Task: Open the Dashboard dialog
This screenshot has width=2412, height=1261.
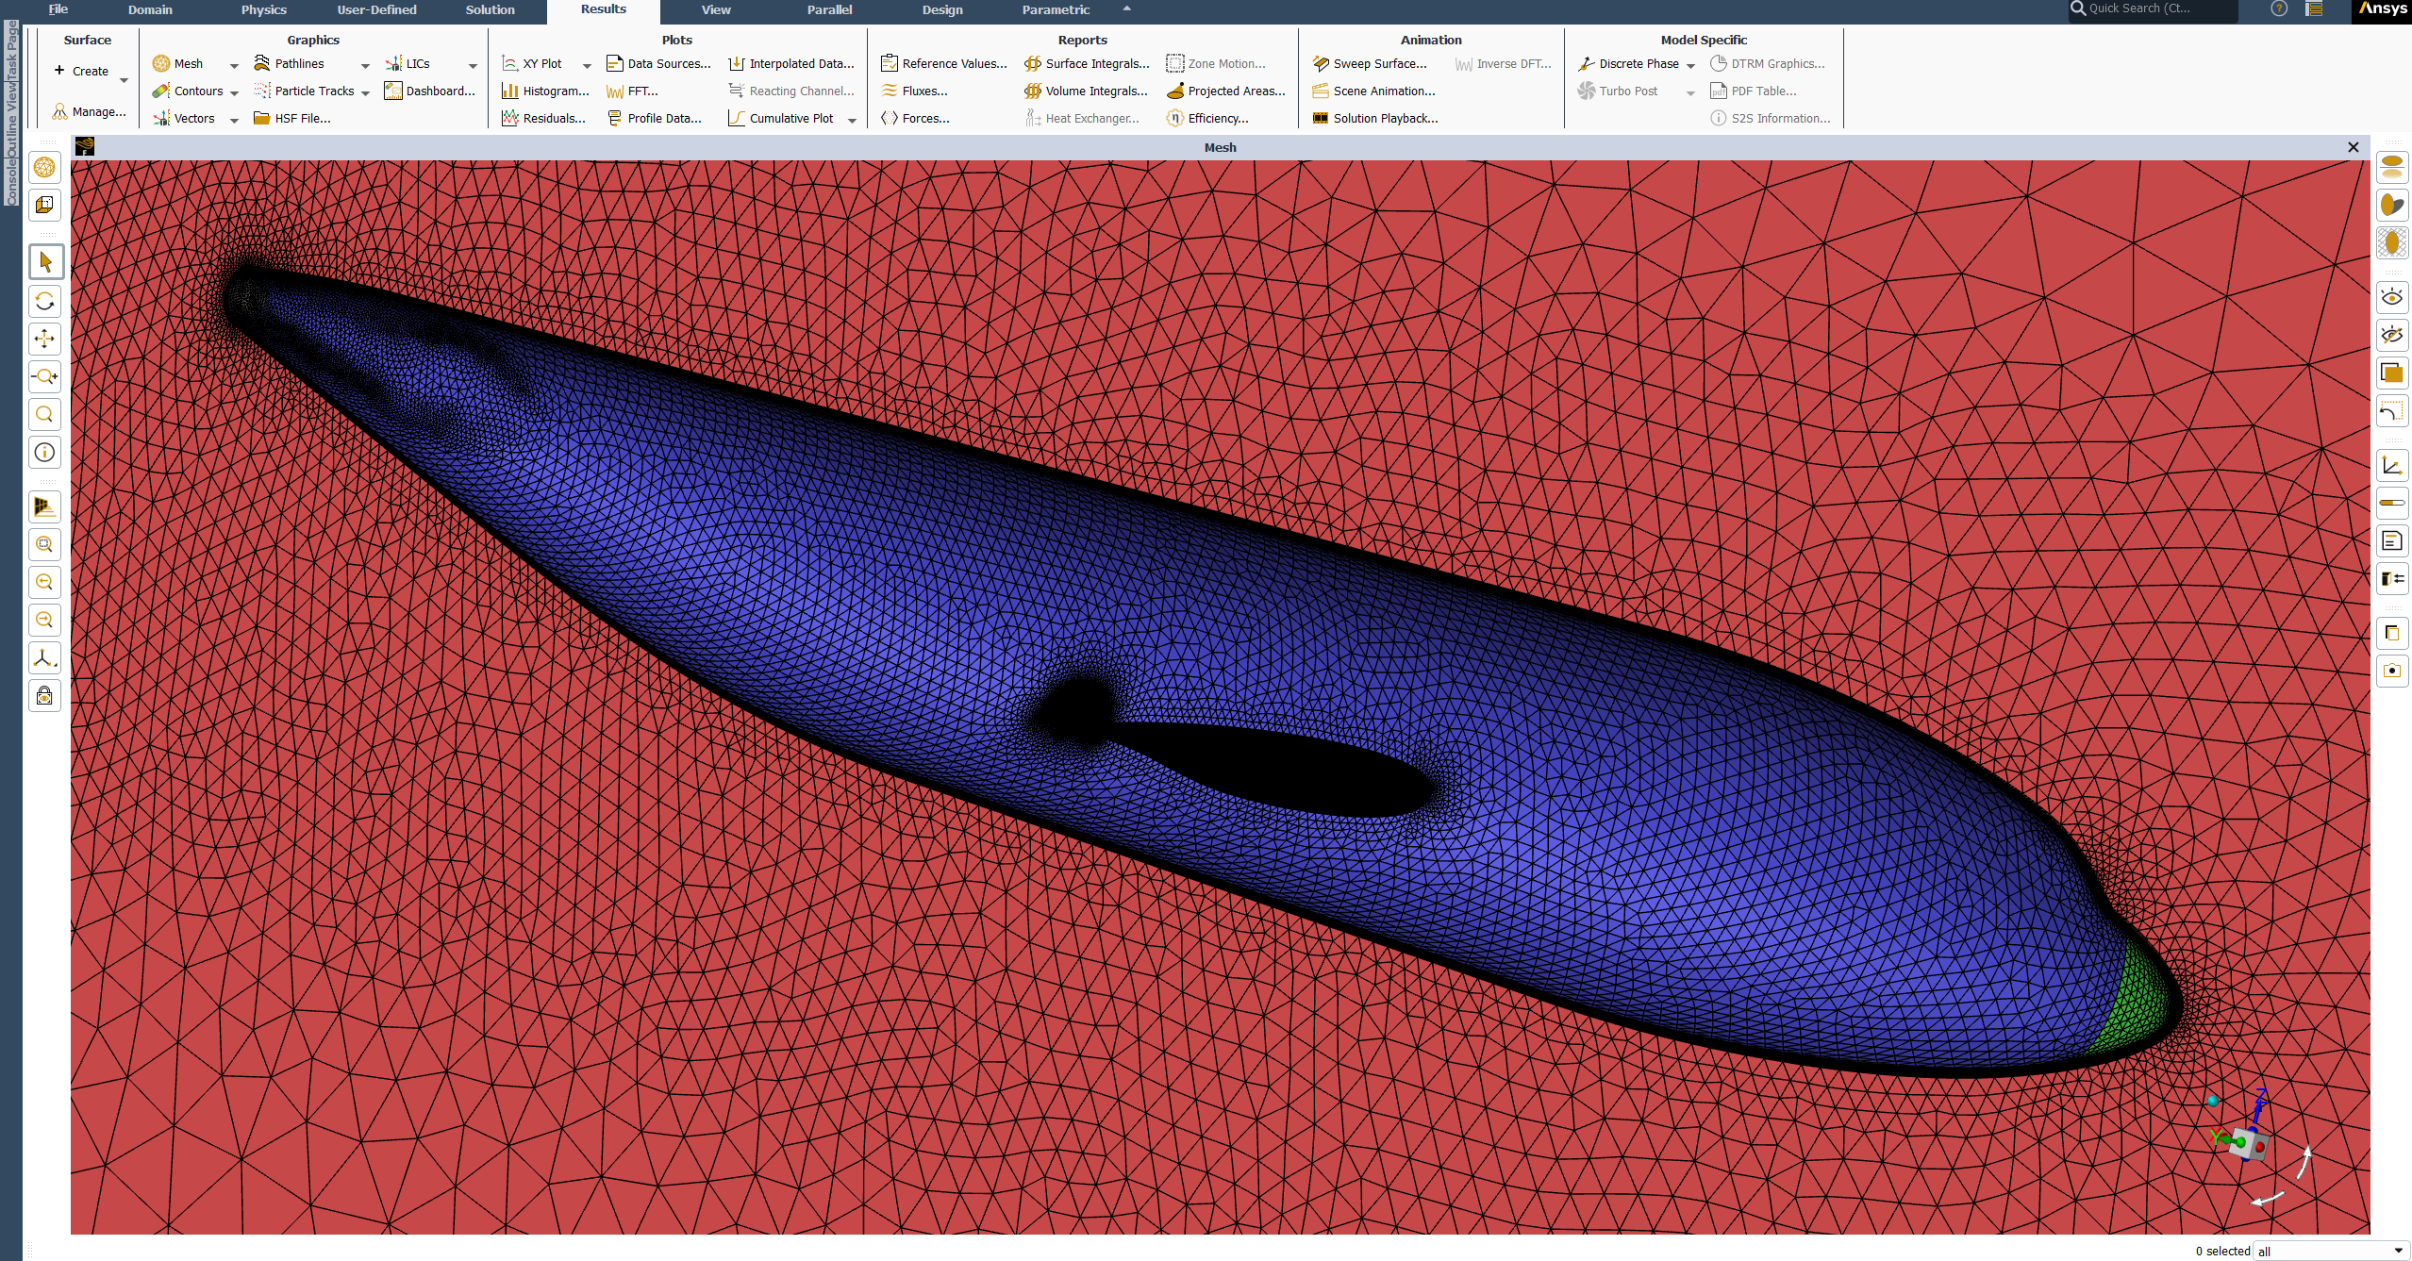Action: coord(429,91)
